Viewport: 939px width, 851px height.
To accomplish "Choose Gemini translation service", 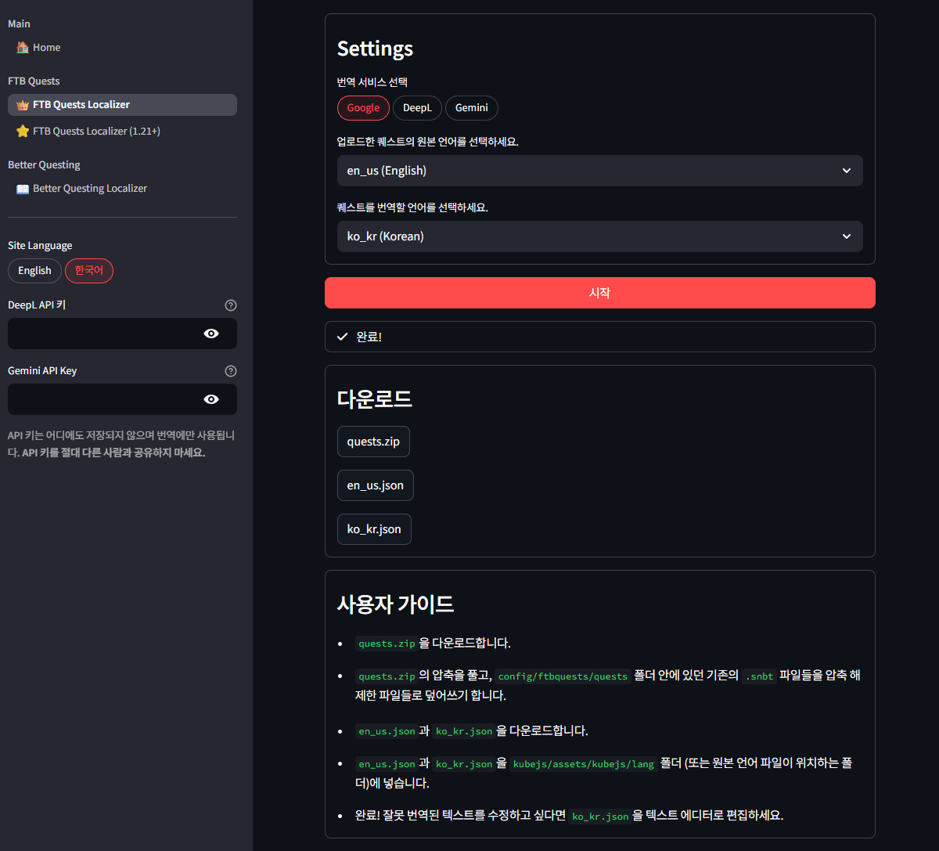I will click(472, 108).
